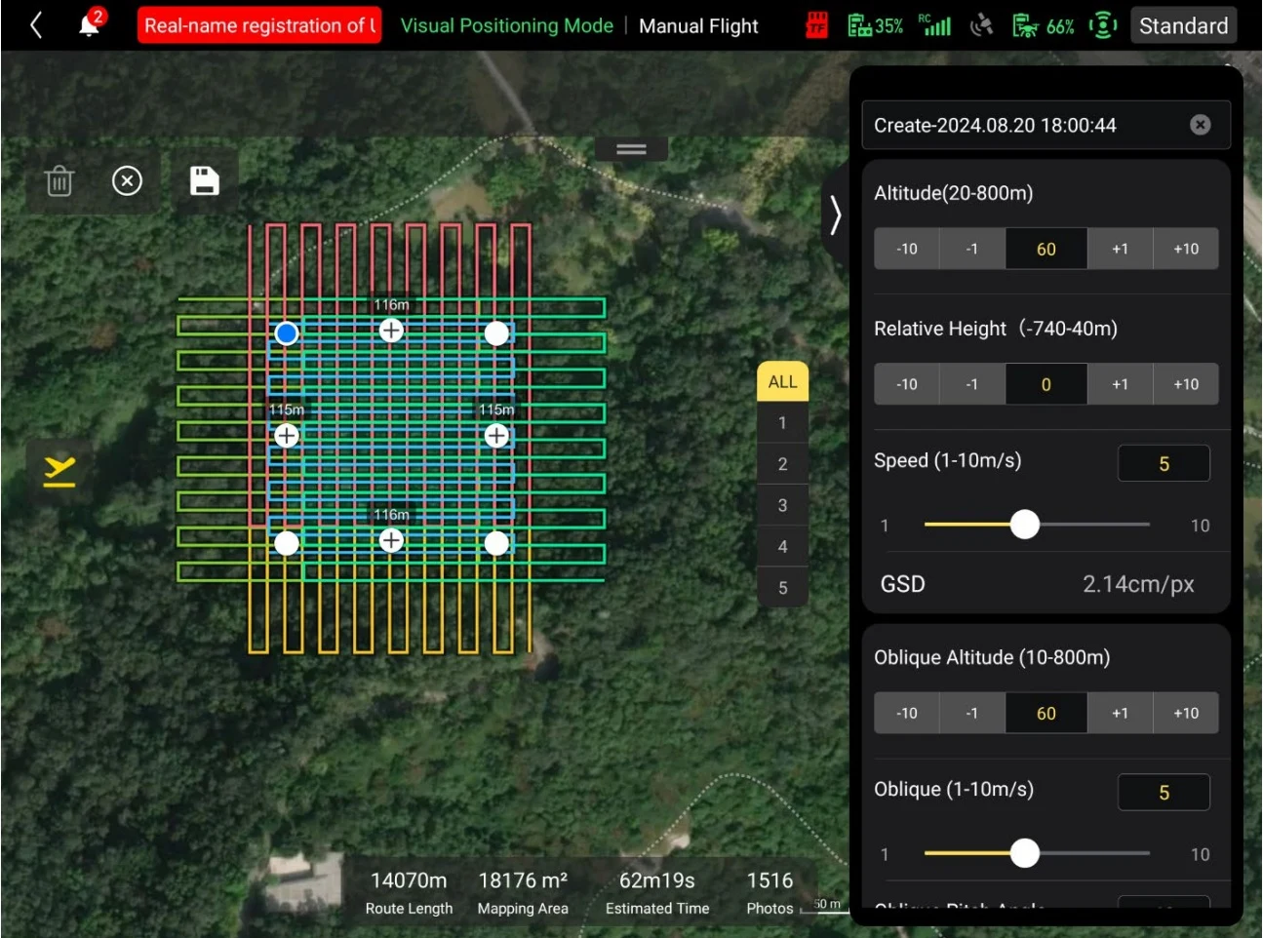
Task: Open the Standard map type button
Action: point(1183,25)
